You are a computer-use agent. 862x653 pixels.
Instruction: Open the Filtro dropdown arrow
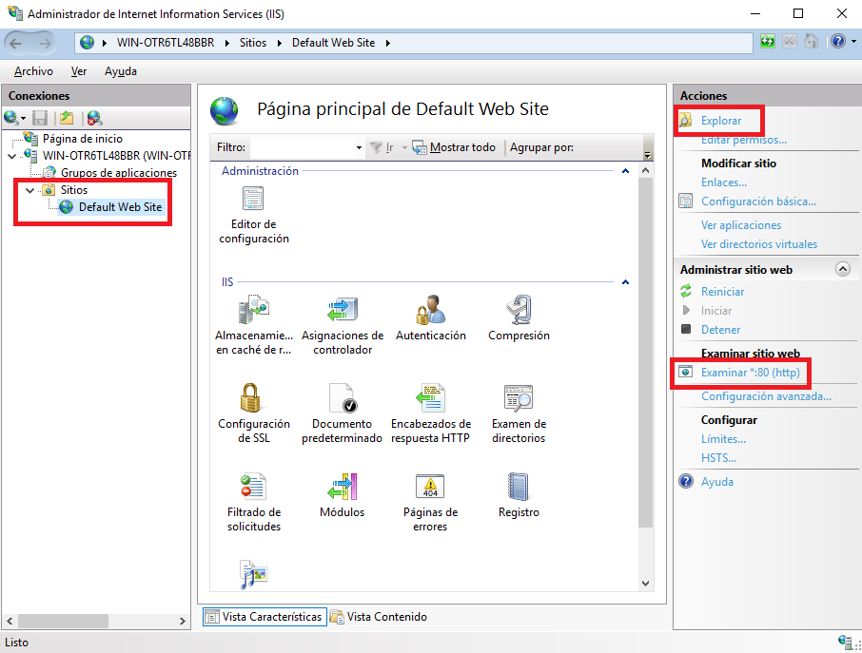pyautogui.click(x=359, y=148)
